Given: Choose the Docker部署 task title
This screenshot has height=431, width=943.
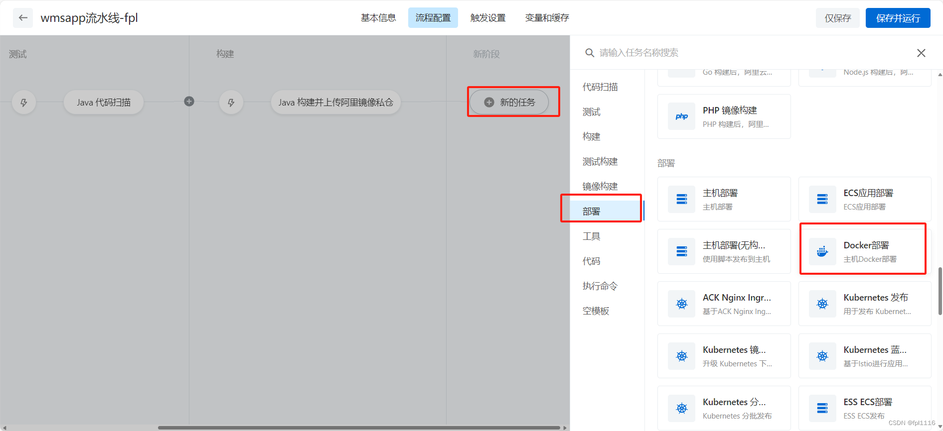Looking at the screenshot, I should [866, 245].
